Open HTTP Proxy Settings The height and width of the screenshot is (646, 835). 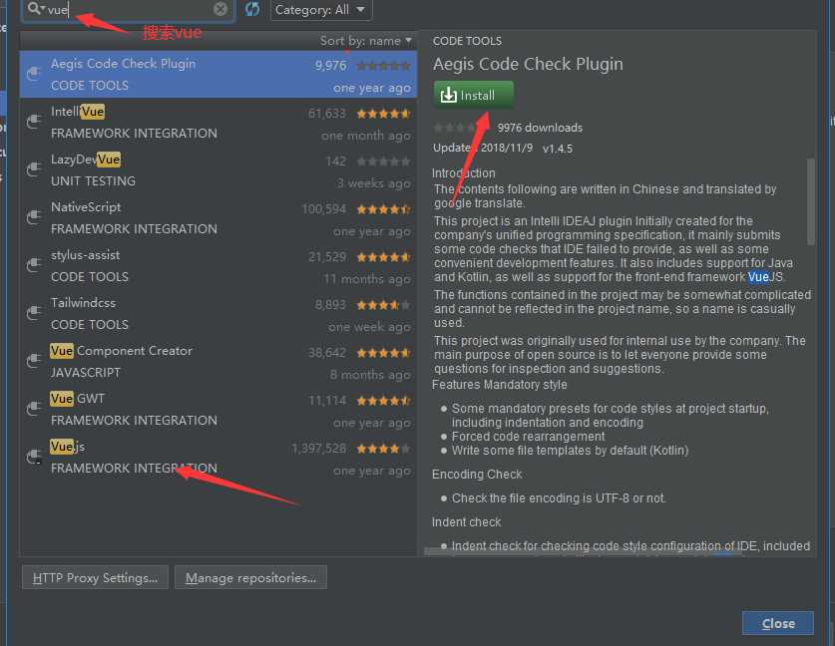coord(96,577)
